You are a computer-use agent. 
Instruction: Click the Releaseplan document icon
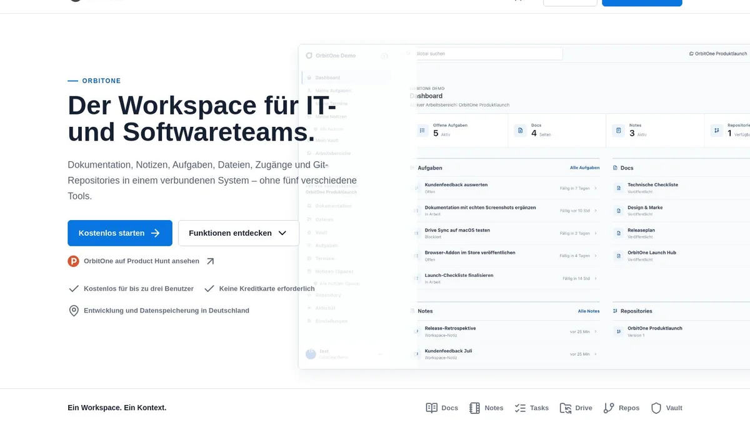(619, 233)
